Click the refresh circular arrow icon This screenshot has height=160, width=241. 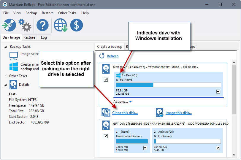[x=102, y=56]
